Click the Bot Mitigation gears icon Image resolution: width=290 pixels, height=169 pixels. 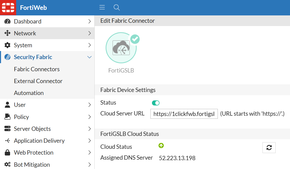[7, 164]
